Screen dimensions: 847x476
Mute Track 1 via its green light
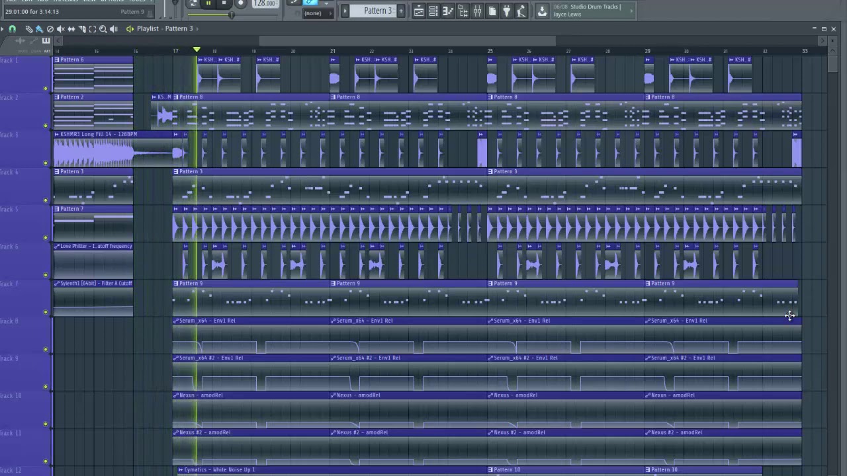(x=46, y=89)
